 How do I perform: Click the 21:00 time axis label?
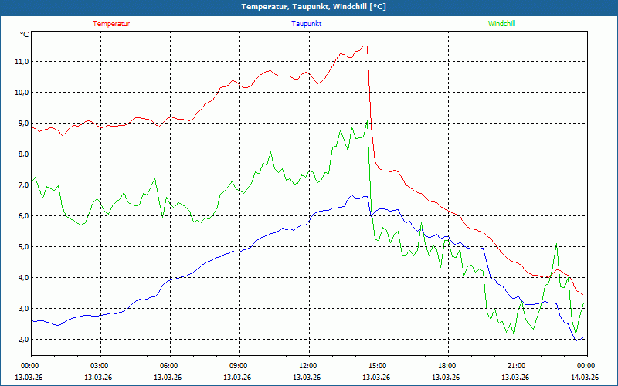518,365
